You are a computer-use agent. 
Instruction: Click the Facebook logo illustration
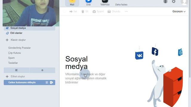155,51
